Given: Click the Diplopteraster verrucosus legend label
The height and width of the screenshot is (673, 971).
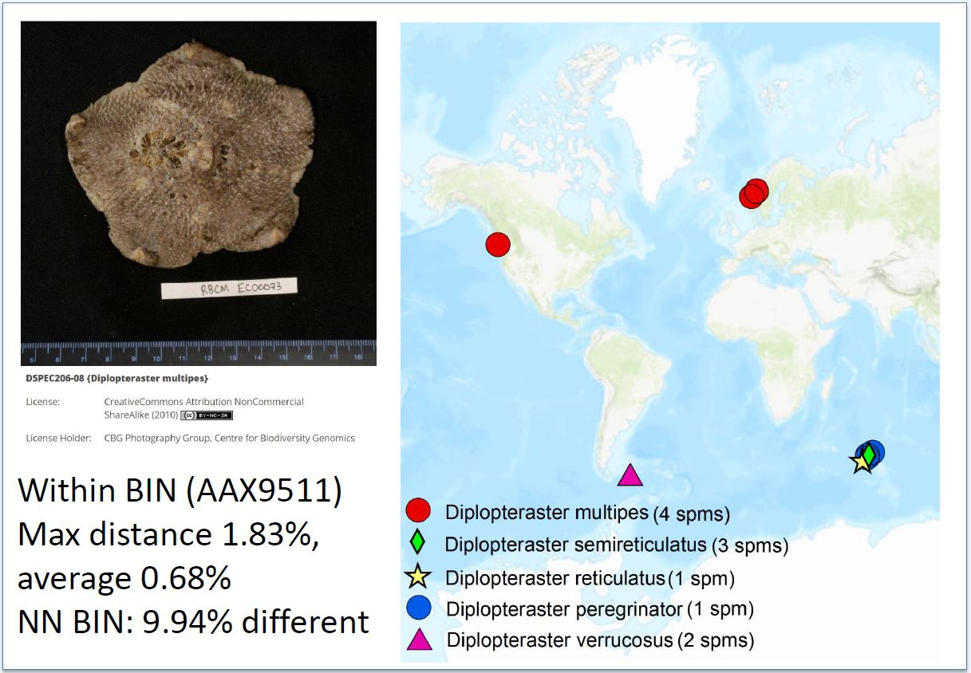Looking at the screenshot, I should [560, 640].
